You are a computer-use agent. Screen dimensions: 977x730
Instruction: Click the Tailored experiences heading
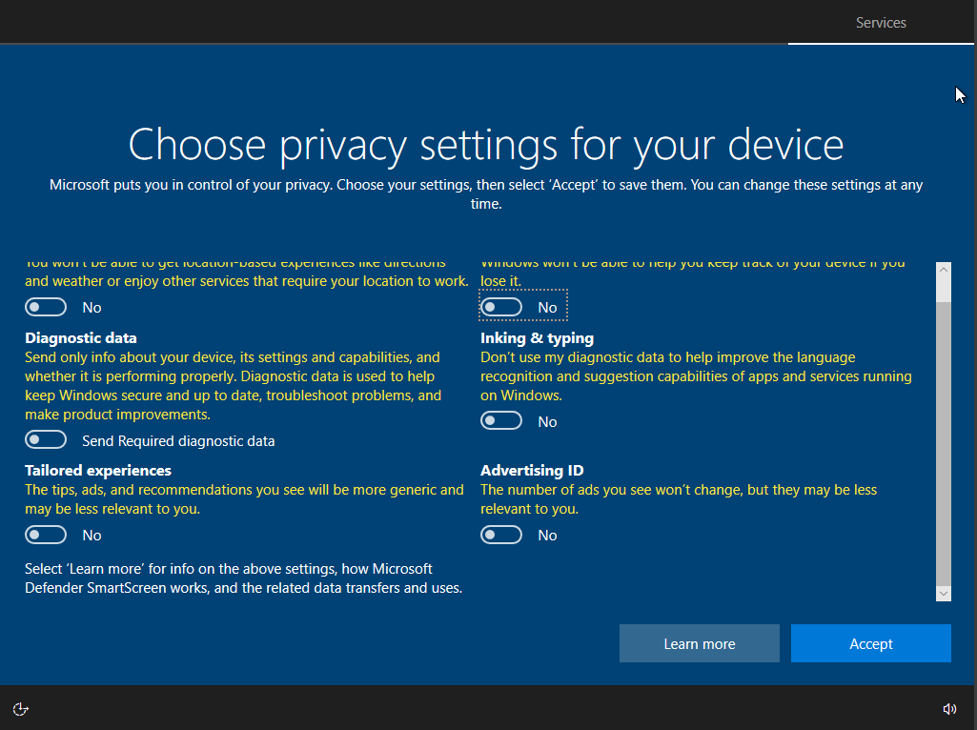[98, 471]
